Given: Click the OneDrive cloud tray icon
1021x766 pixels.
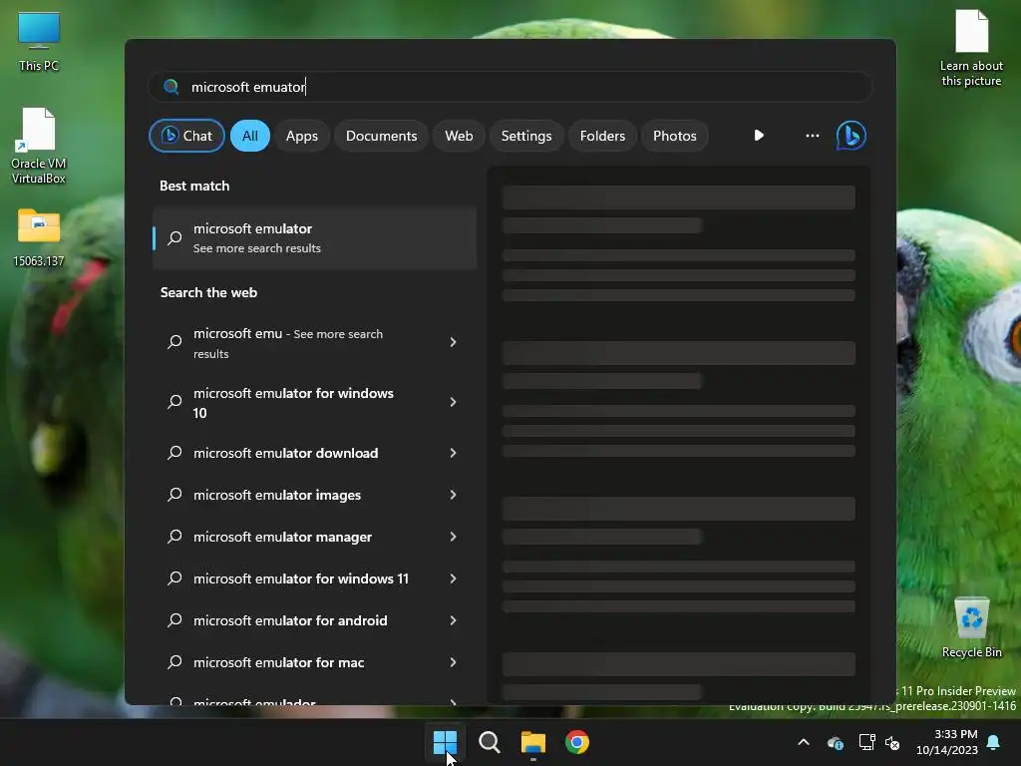Looking at the screenshot, I should click(836, 742).
